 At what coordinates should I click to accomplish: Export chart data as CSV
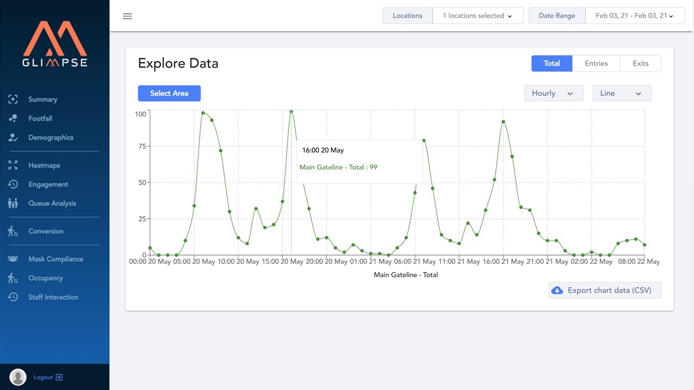click(605, 290)
